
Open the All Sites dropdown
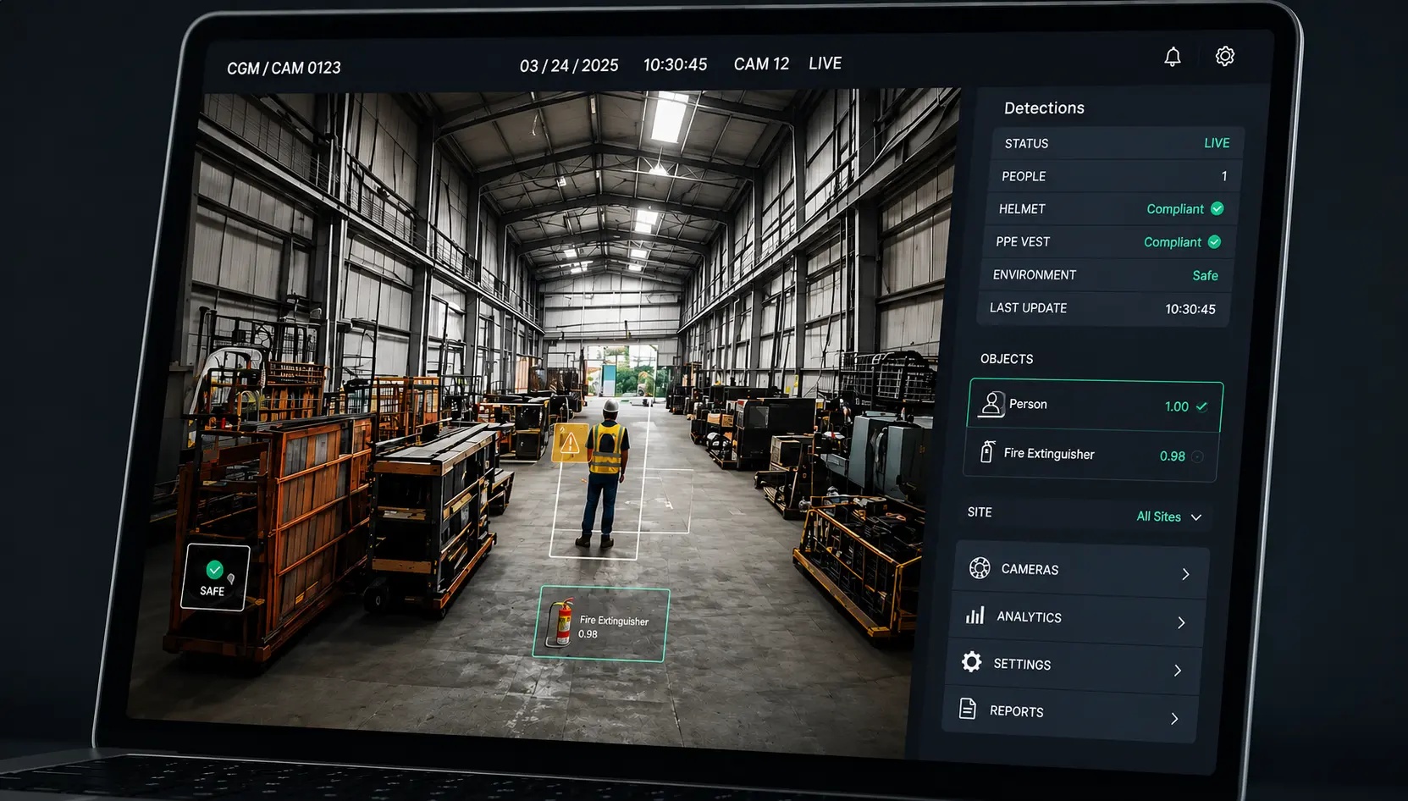1169,517
